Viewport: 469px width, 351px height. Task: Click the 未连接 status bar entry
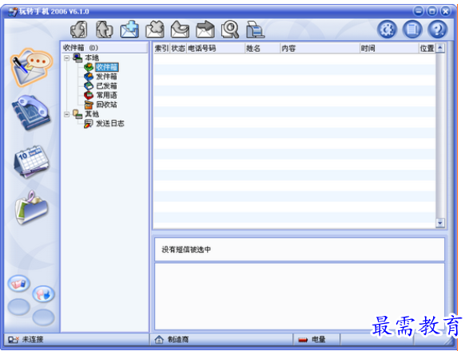point(26,339)
